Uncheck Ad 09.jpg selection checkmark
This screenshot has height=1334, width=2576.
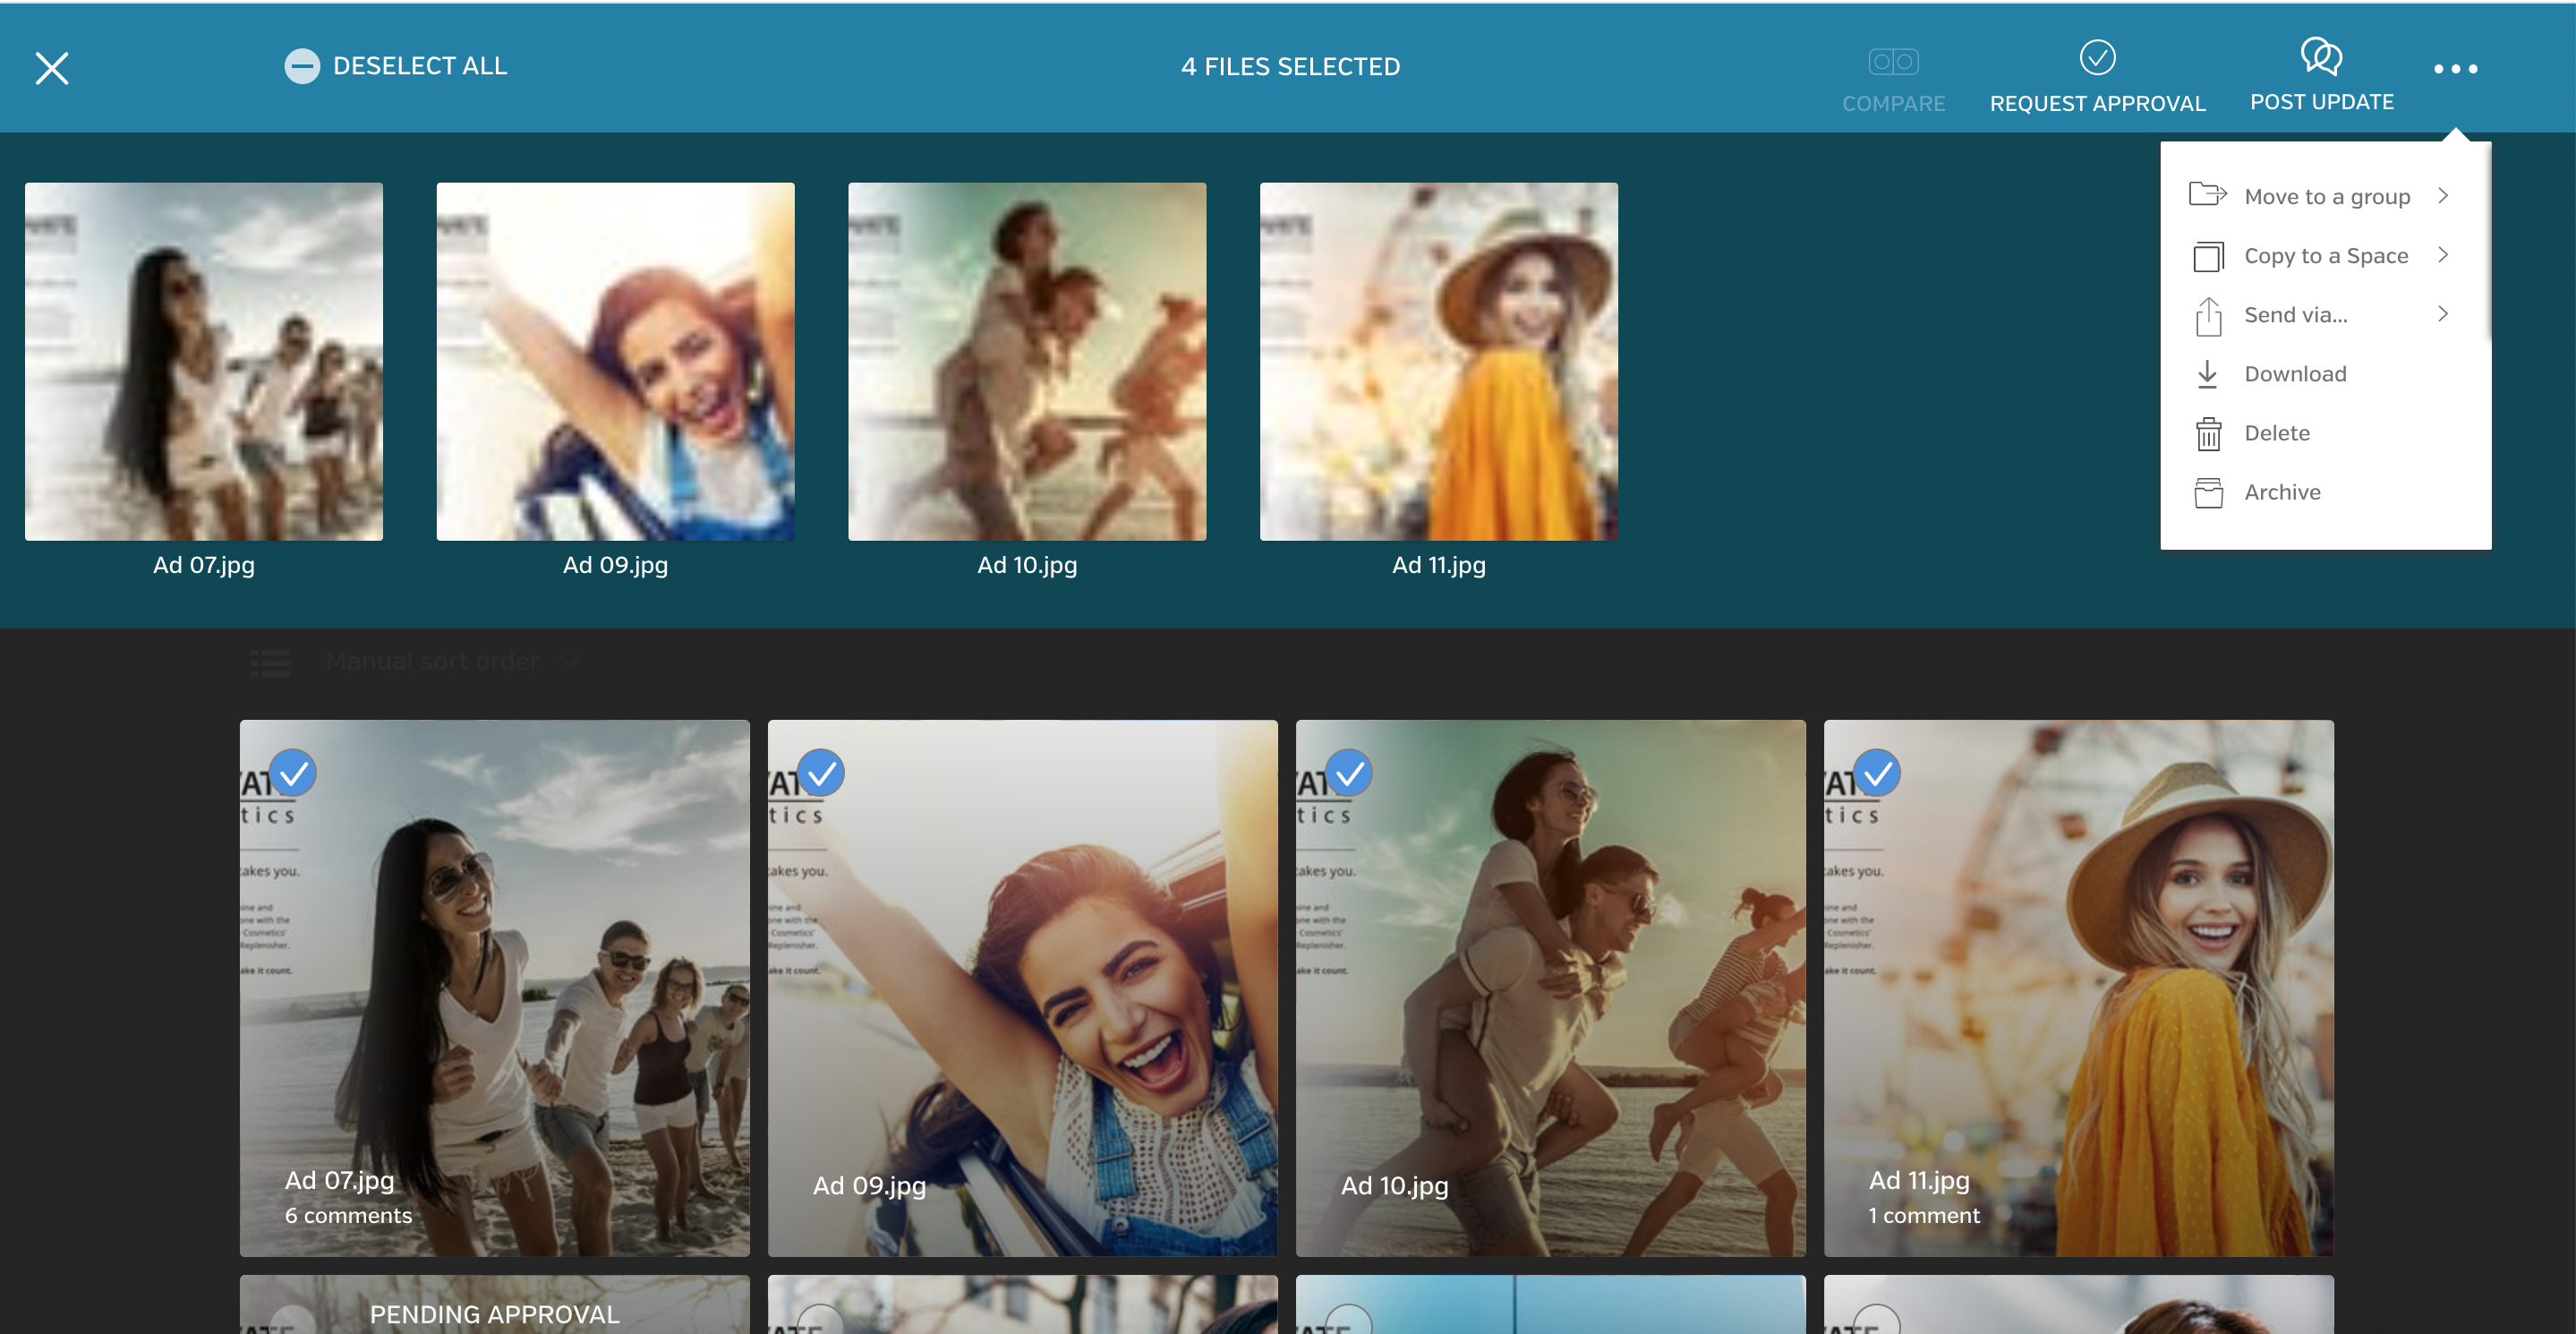click(821, 772)
